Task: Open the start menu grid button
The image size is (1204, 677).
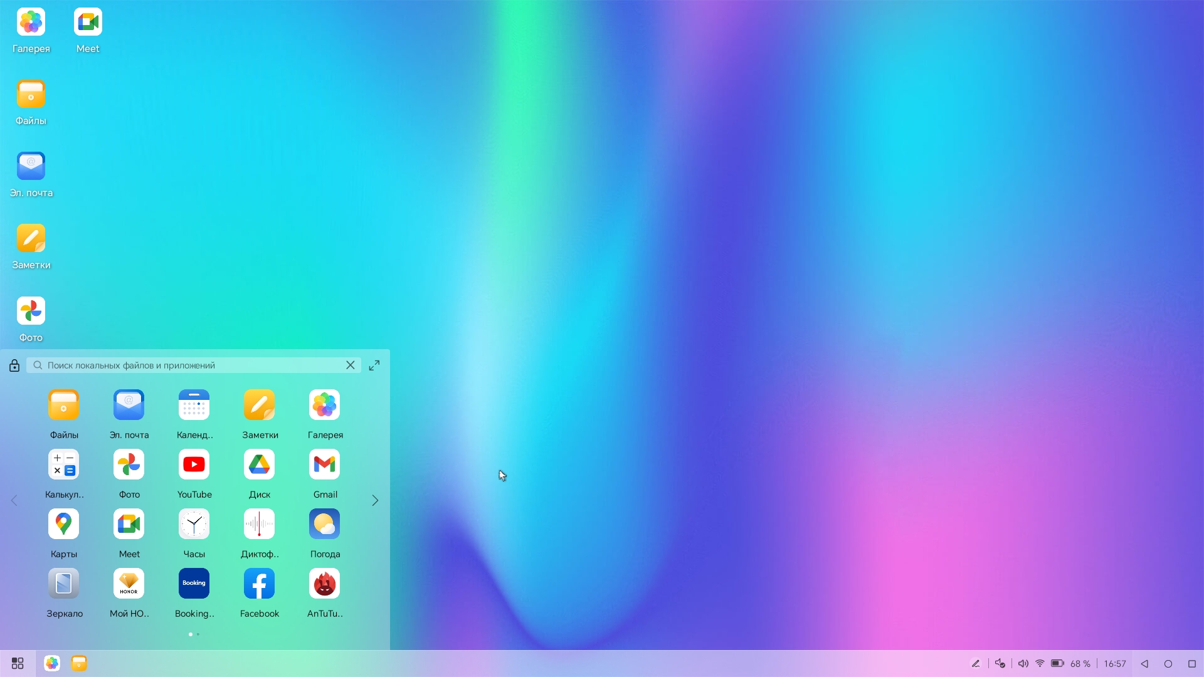Action: tap(18, 663)
